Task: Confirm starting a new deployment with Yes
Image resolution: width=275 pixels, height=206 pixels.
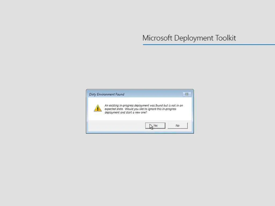Action: 155,126
